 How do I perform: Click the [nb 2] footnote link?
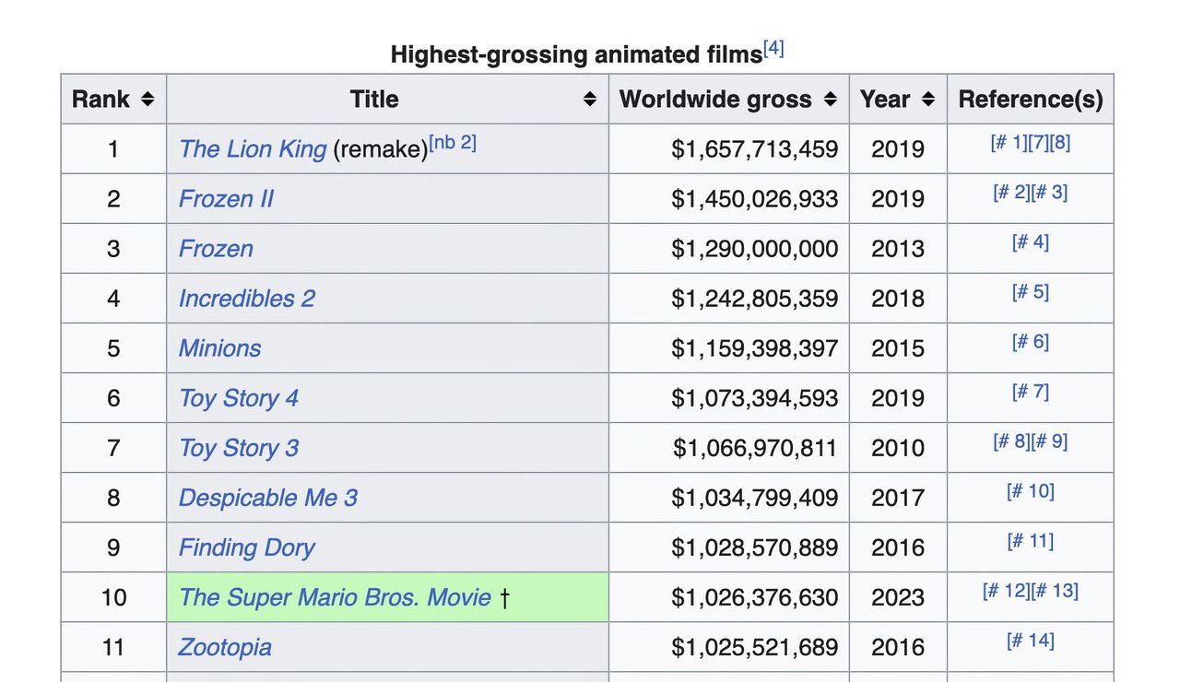click(x=453, y=144)
